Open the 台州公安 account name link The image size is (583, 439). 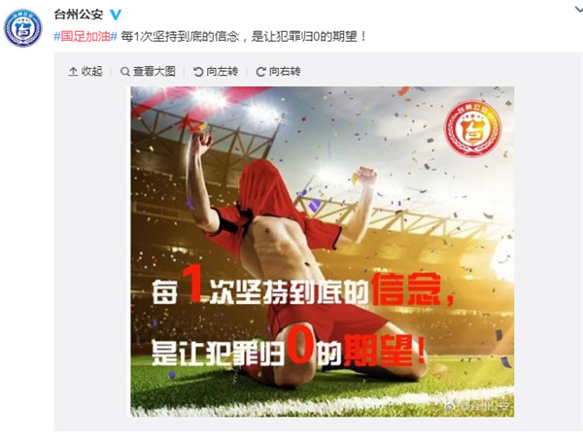(79, 15)
